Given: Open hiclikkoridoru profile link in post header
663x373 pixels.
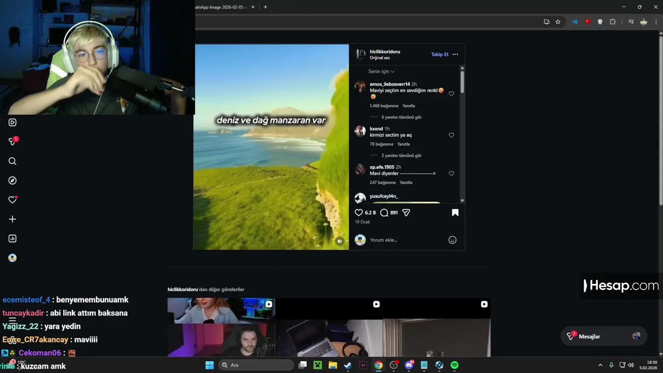Looking at the screenshot, I should (385, 52).
